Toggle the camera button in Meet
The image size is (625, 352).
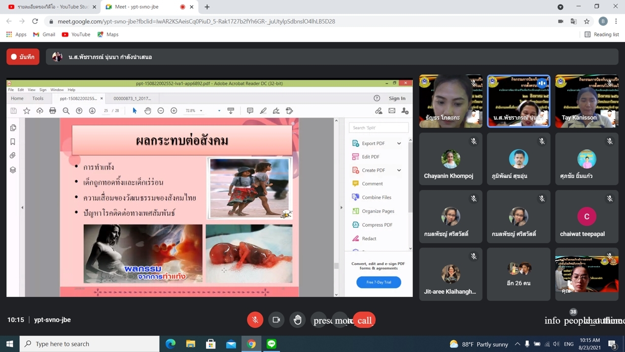pos(276,320)
